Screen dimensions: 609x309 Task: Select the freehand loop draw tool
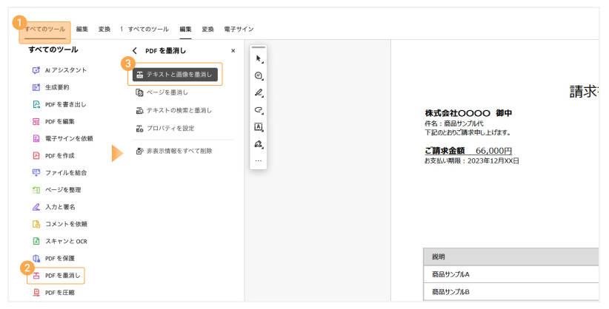(x=259, y=110)
